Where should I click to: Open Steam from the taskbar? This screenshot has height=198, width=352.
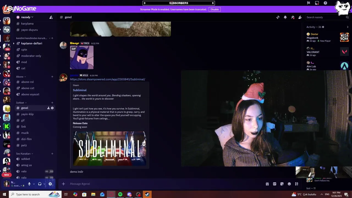147,194
